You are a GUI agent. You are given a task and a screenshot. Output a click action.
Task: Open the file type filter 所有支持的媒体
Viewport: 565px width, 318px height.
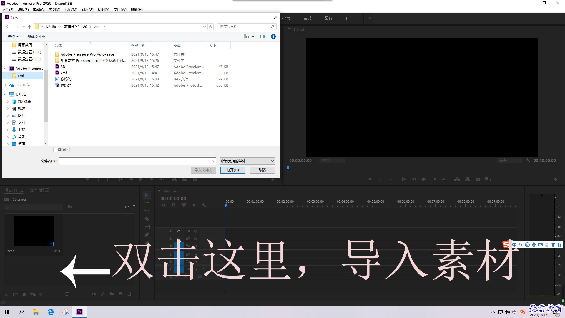247,161
